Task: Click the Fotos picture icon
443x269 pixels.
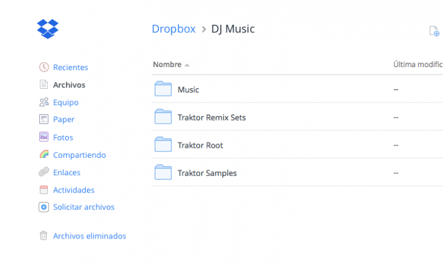Action: (x=43, y=137)
